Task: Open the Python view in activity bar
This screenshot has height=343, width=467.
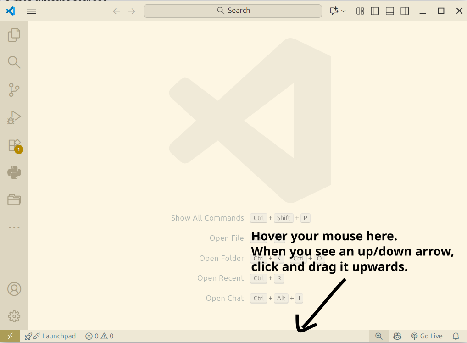Action: click(x=14, y=172)
